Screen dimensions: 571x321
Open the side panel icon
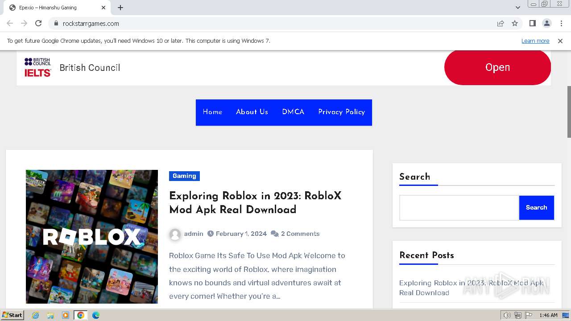(532, 24)
